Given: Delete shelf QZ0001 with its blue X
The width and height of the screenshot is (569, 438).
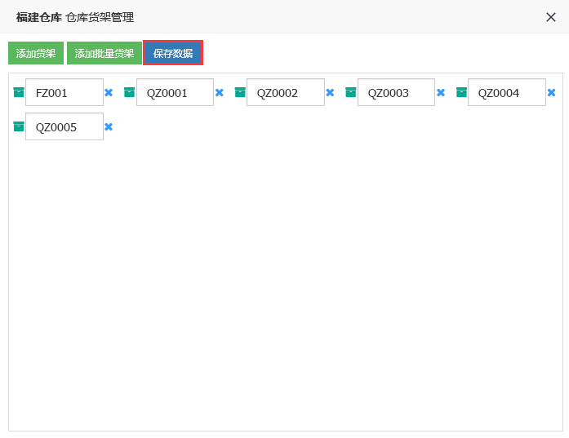Looking at the screenshot, I should tap(219, 93).
